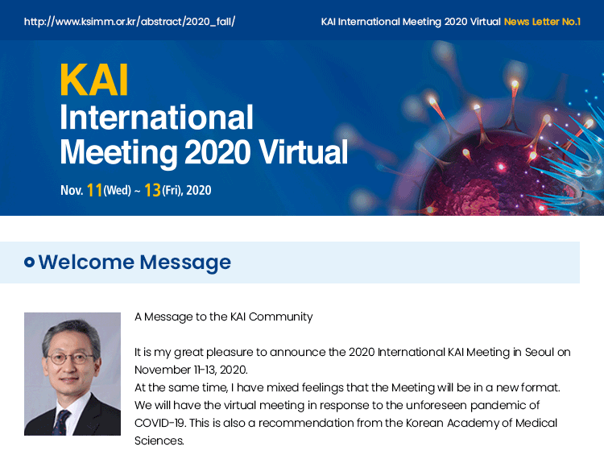Click the KAI International Meeting 2020 Virtual header text
This screenshot has width=604, height=459.
point(411,22)
